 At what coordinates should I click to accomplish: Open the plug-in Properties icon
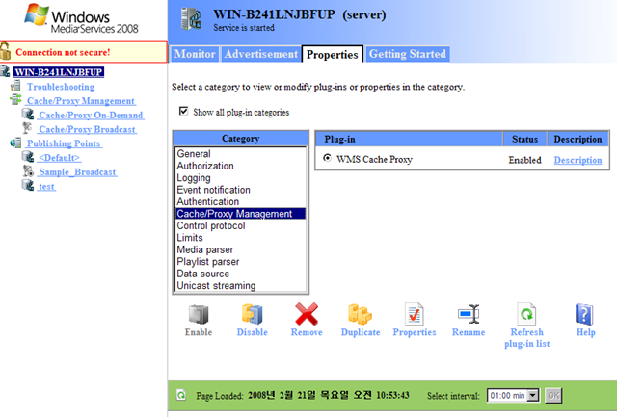pos(415,314)
